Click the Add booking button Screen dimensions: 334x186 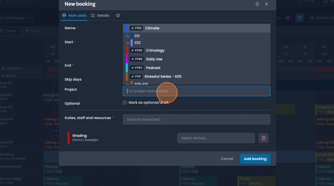(255, 159)
